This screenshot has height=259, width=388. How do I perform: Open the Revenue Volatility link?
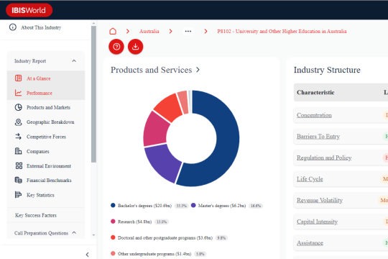coord(320,200)
